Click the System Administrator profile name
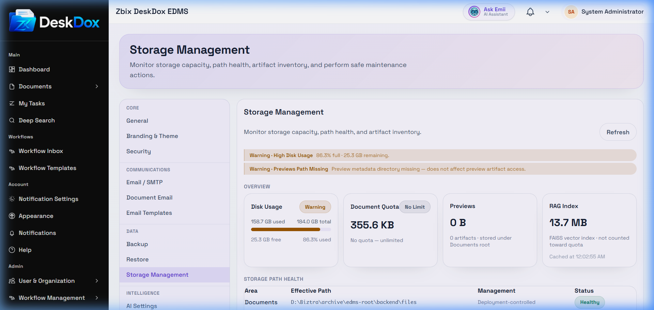The height and width of the screenshot is (310, 654). click(x=612, y=12)
